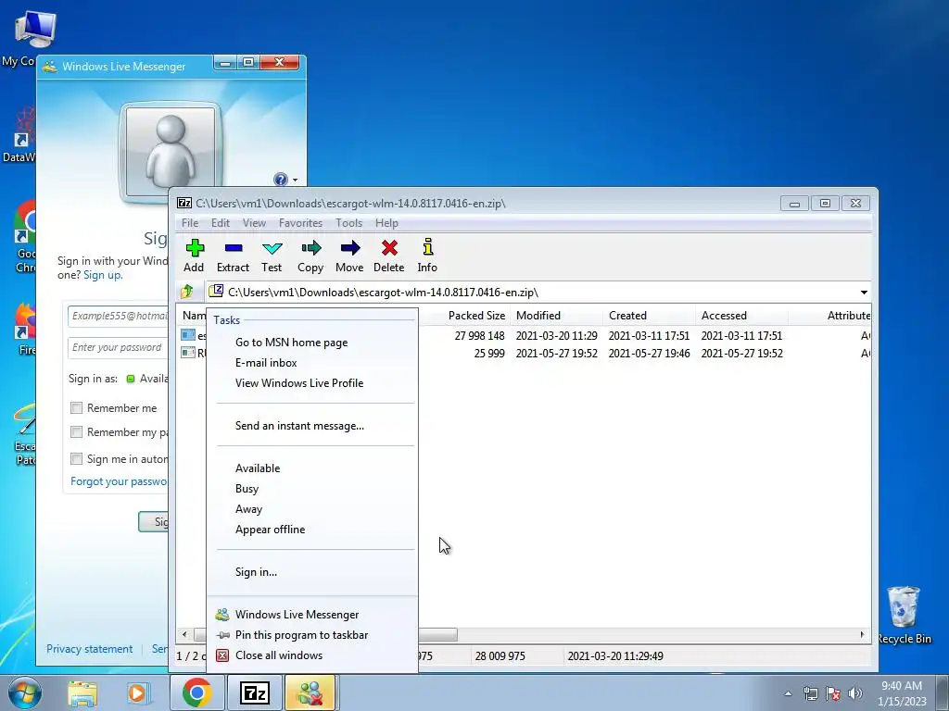Click the email address input field

tap(118, 316)
